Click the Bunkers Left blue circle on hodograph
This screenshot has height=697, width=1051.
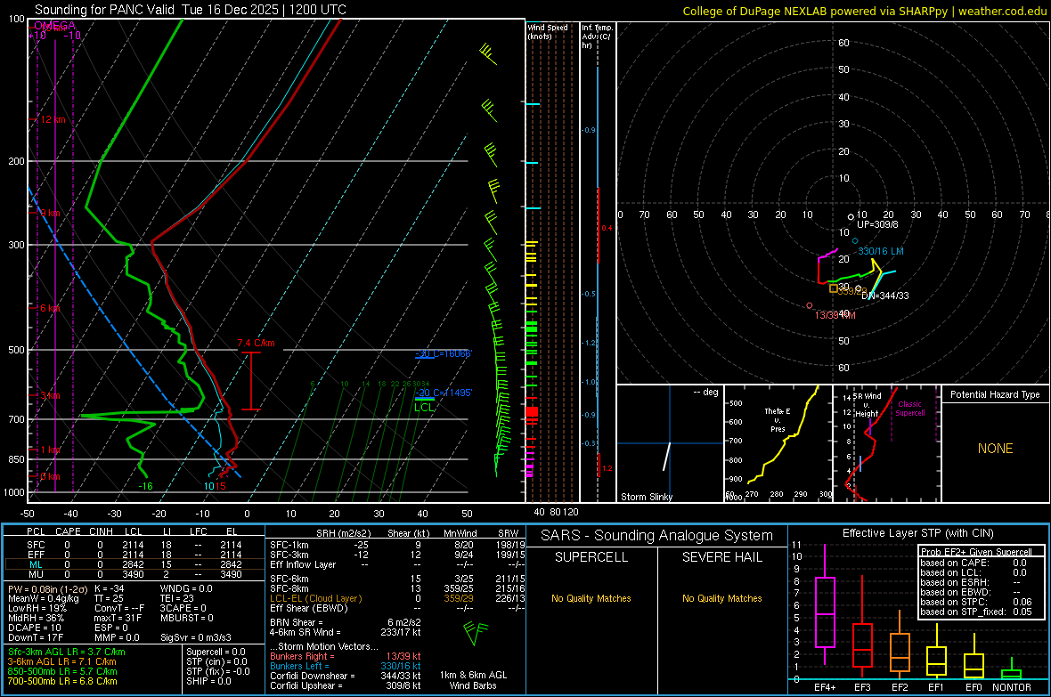[855, 240]
